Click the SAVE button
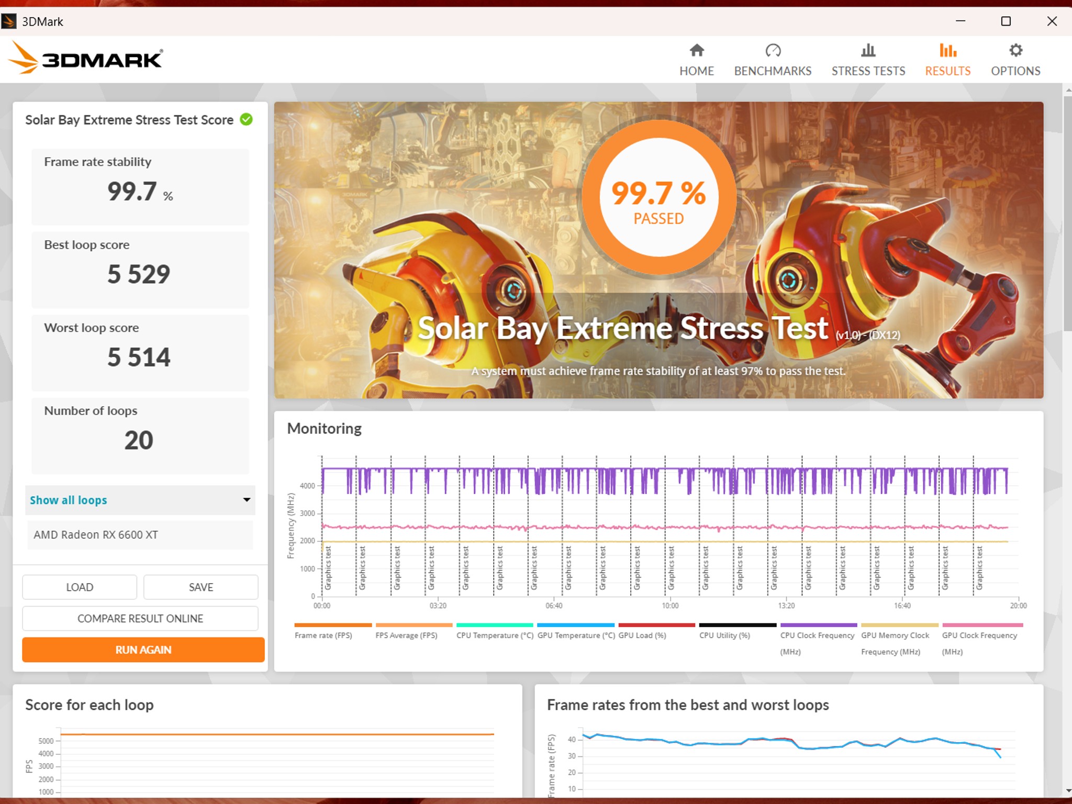The height and width of the screenshot is (804, 1072). coord(201,587)
